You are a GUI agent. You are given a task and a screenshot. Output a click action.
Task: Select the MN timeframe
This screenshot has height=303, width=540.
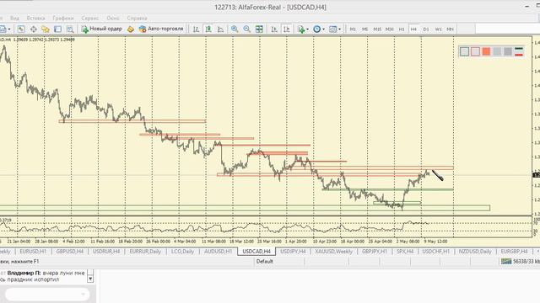tap(450, 29)
